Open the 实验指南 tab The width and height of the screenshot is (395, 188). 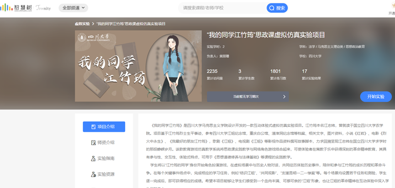104,158
